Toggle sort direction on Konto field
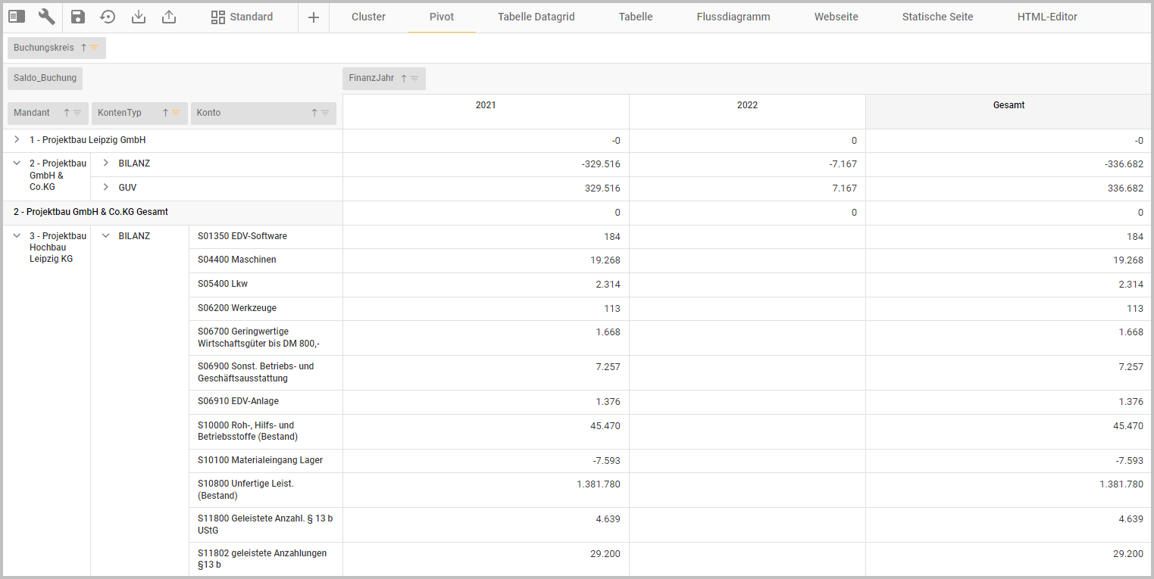 pyautogui.click(x=314, y=113)
